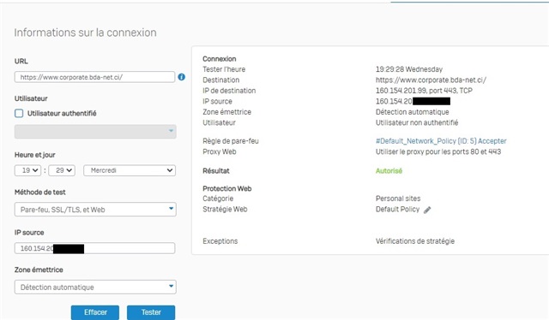This screenshot has width=549, height=320.
Task: Click the Exceptions label
Action: 220,241
